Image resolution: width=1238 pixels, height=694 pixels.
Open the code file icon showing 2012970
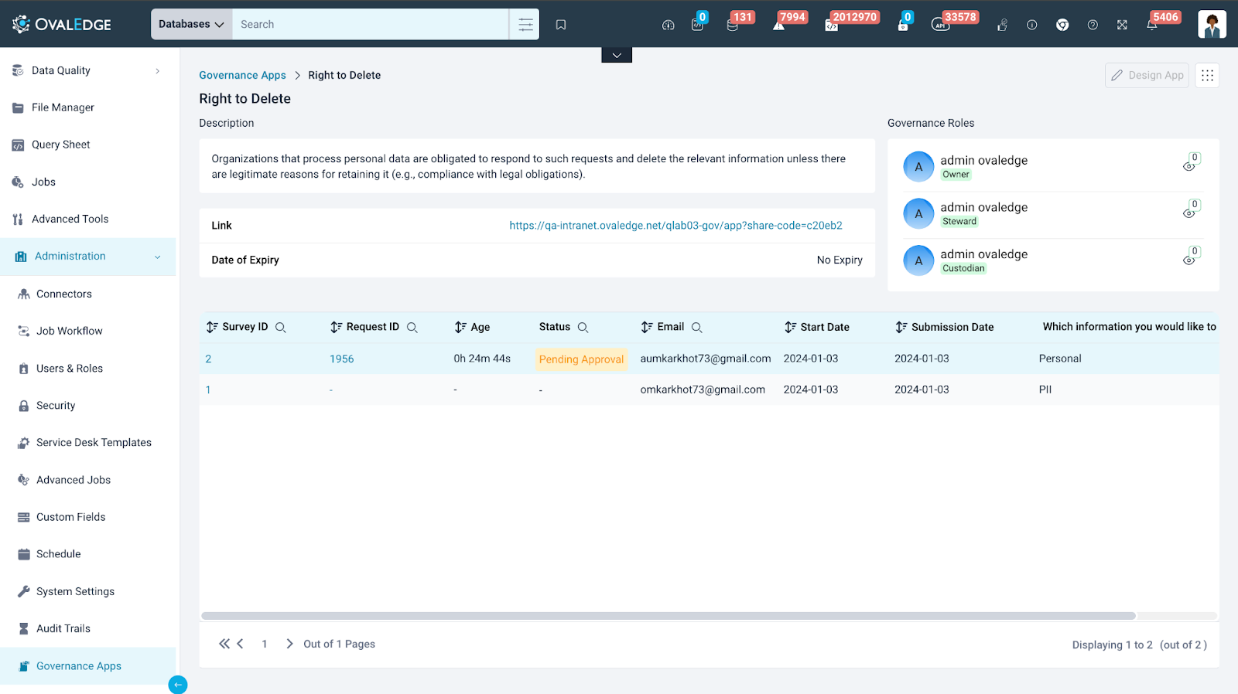point(831,25)
